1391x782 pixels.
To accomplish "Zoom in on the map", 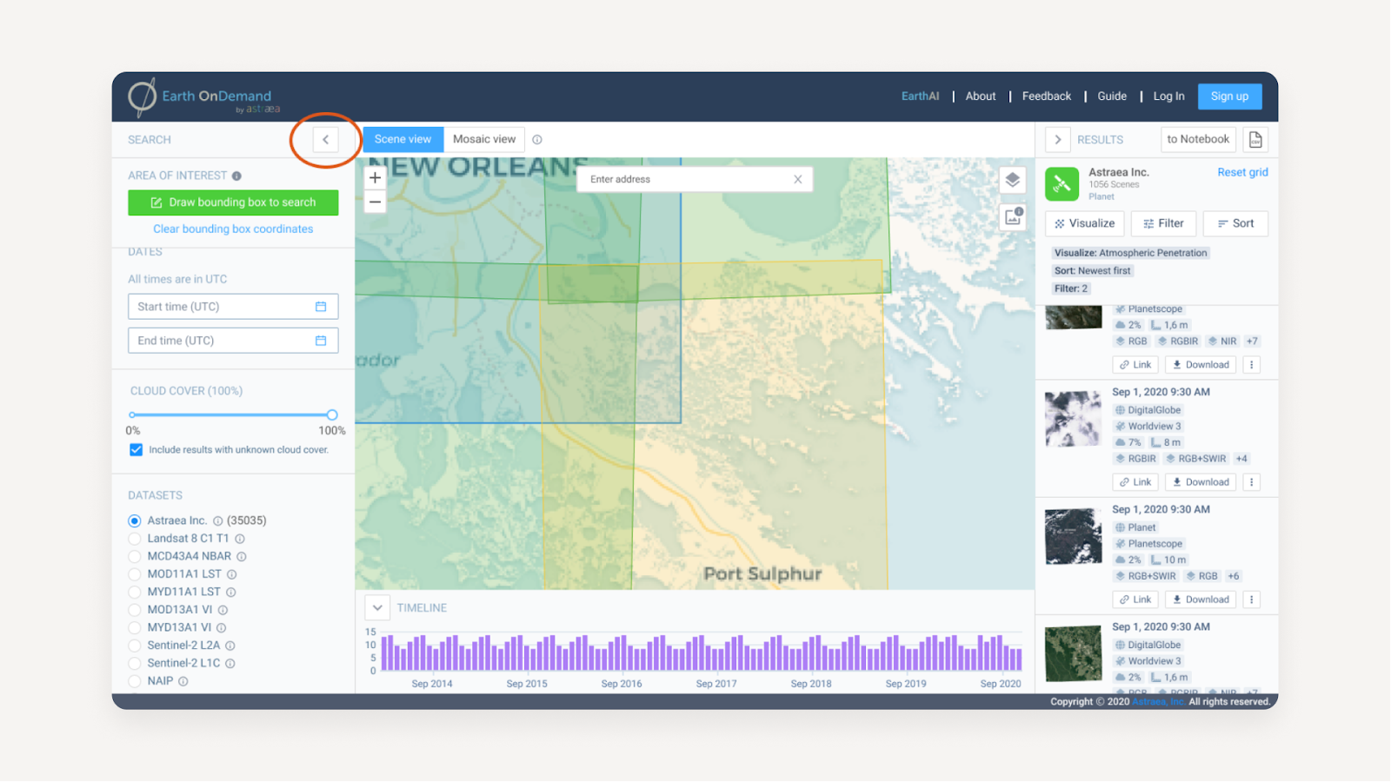I will [375, 178].
